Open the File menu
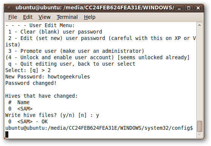This screenshot has height=146, width=211. [12, 17]
